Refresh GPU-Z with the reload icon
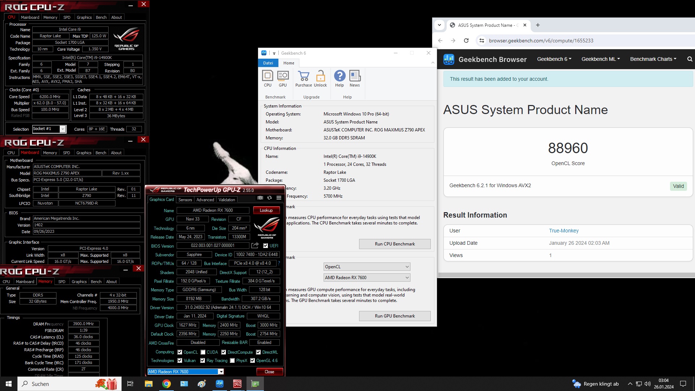Image resolution: width=695 pixels, height=391 pixels. coord(269,198)
